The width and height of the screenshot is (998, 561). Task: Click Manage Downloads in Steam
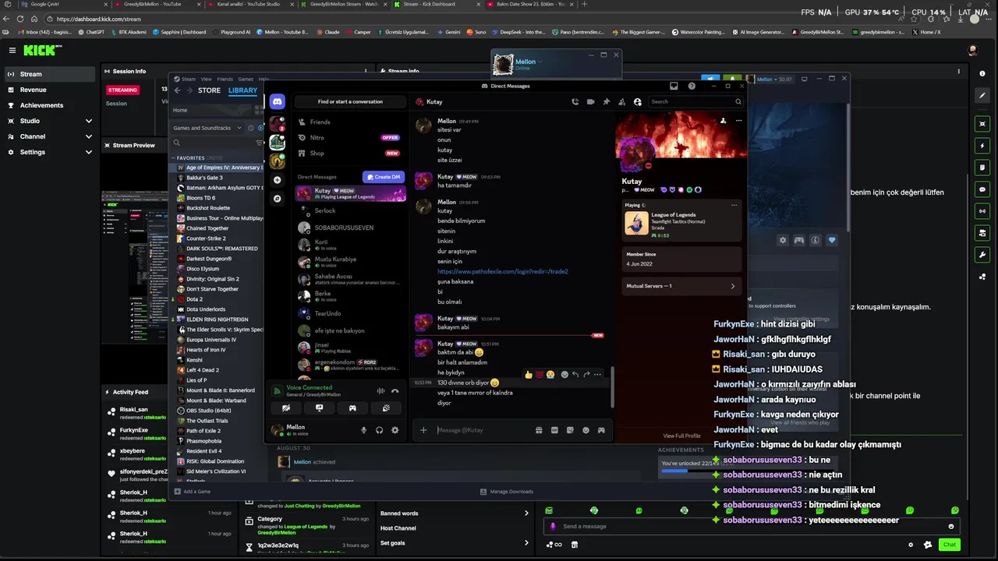click(x=507, y=492)
